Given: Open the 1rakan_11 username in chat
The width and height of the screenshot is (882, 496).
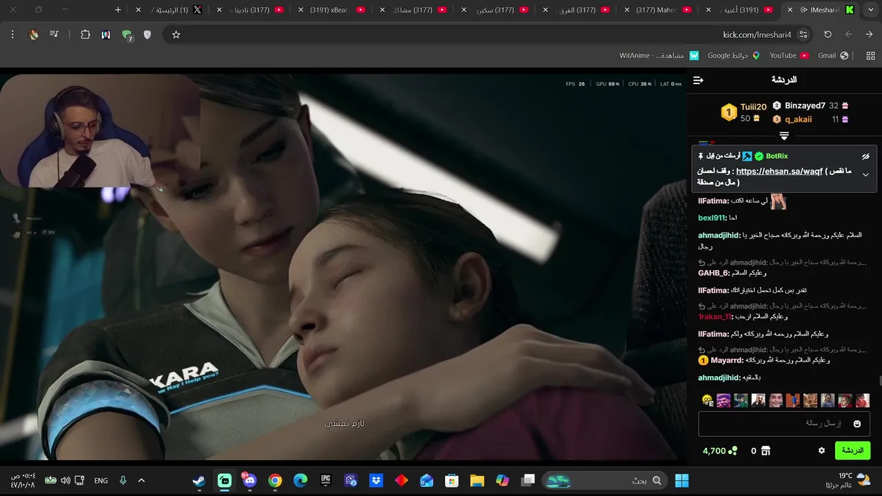Looking at the screenshot, I should coord(715,317).
